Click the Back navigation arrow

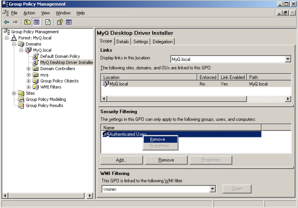click(x=6, y=22)
